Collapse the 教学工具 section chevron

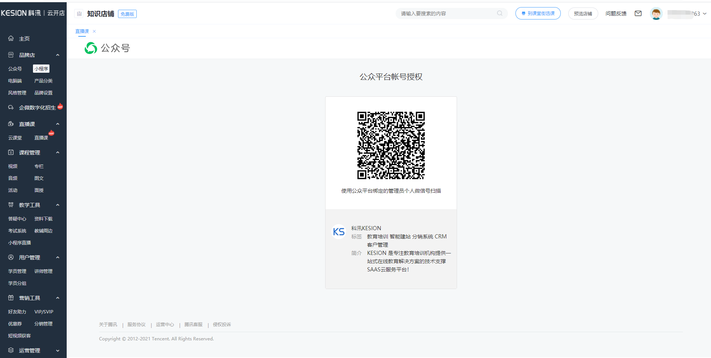point(58,205)
